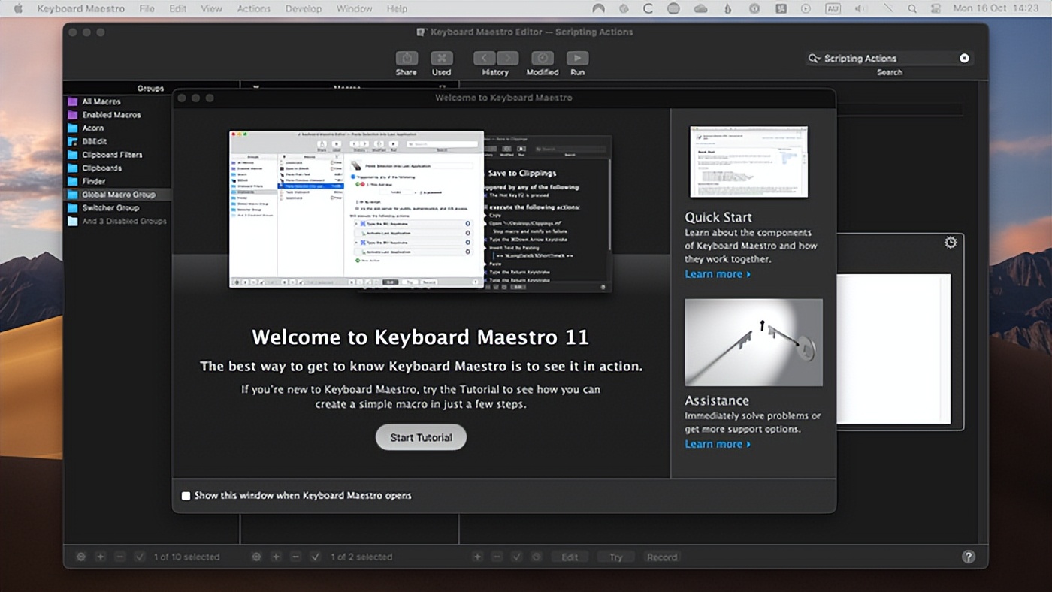The height and width of the screenshot is (592, 1052).
Task: Click the Try button
Action: tap(616, 557)
